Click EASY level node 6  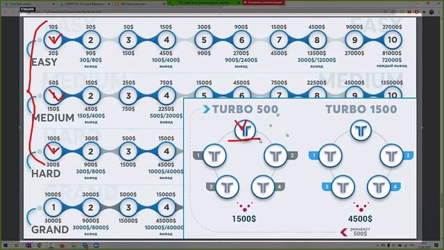pyautogui.click(x=241, y=40)
